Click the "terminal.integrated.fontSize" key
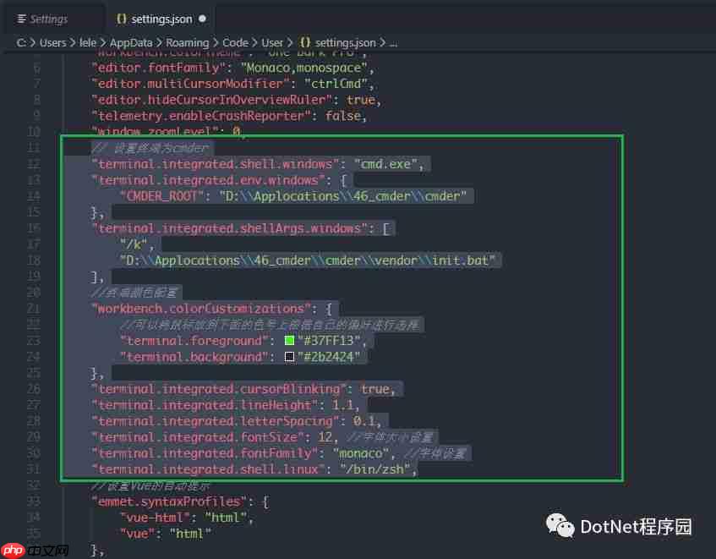The height and width of the screenshot is (559, 716). click(198, 437)
